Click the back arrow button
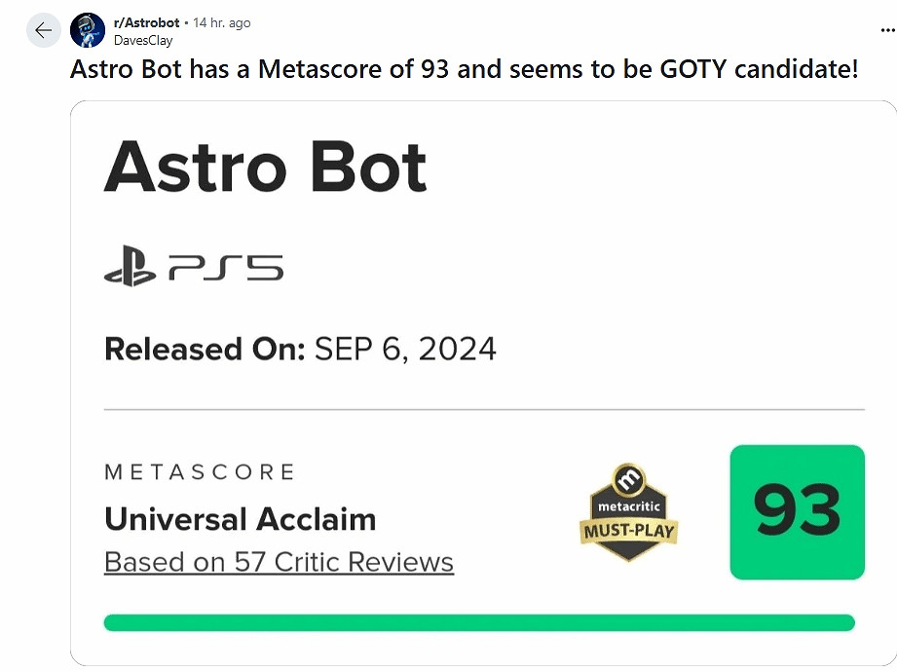This screenshot has width=897, height=672. (x=42, y=30)
